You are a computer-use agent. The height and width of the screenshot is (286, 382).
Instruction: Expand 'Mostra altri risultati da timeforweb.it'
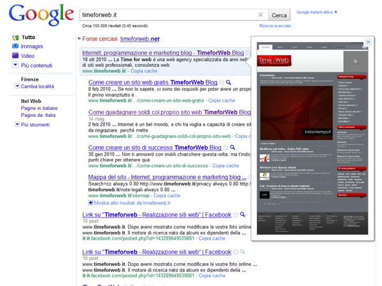coord(135,203)
